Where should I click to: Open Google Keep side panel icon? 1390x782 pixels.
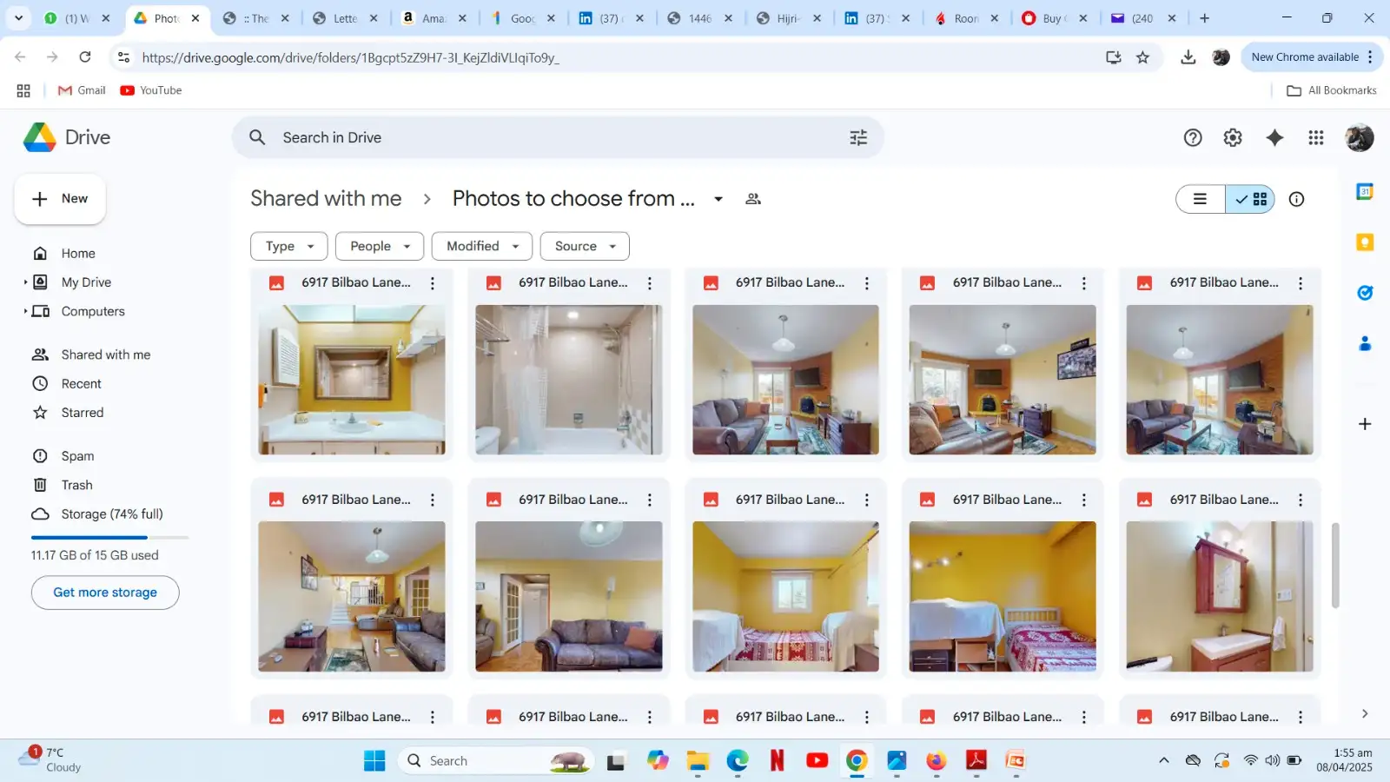[1365, 242]
